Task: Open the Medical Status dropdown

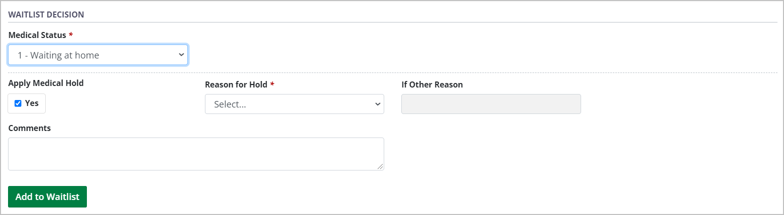Action: (x=98, y=55)
